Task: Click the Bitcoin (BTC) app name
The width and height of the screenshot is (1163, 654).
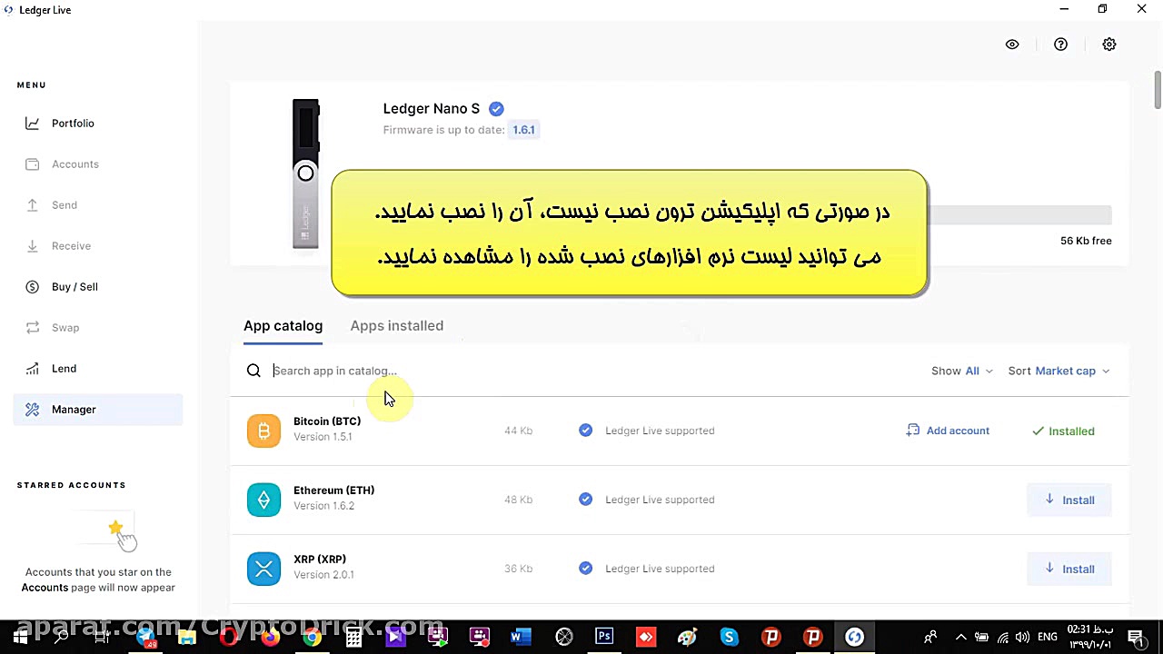Action: pyautogui.click(x=327, y=421)
